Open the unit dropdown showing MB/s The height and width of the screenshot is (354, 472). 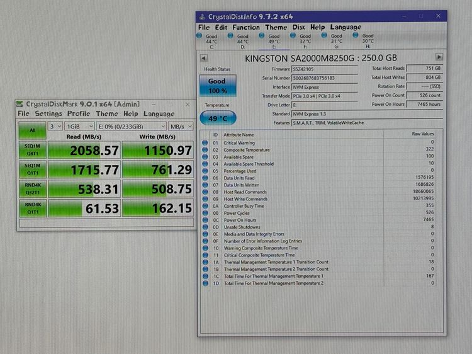click(x=181, y=126)
